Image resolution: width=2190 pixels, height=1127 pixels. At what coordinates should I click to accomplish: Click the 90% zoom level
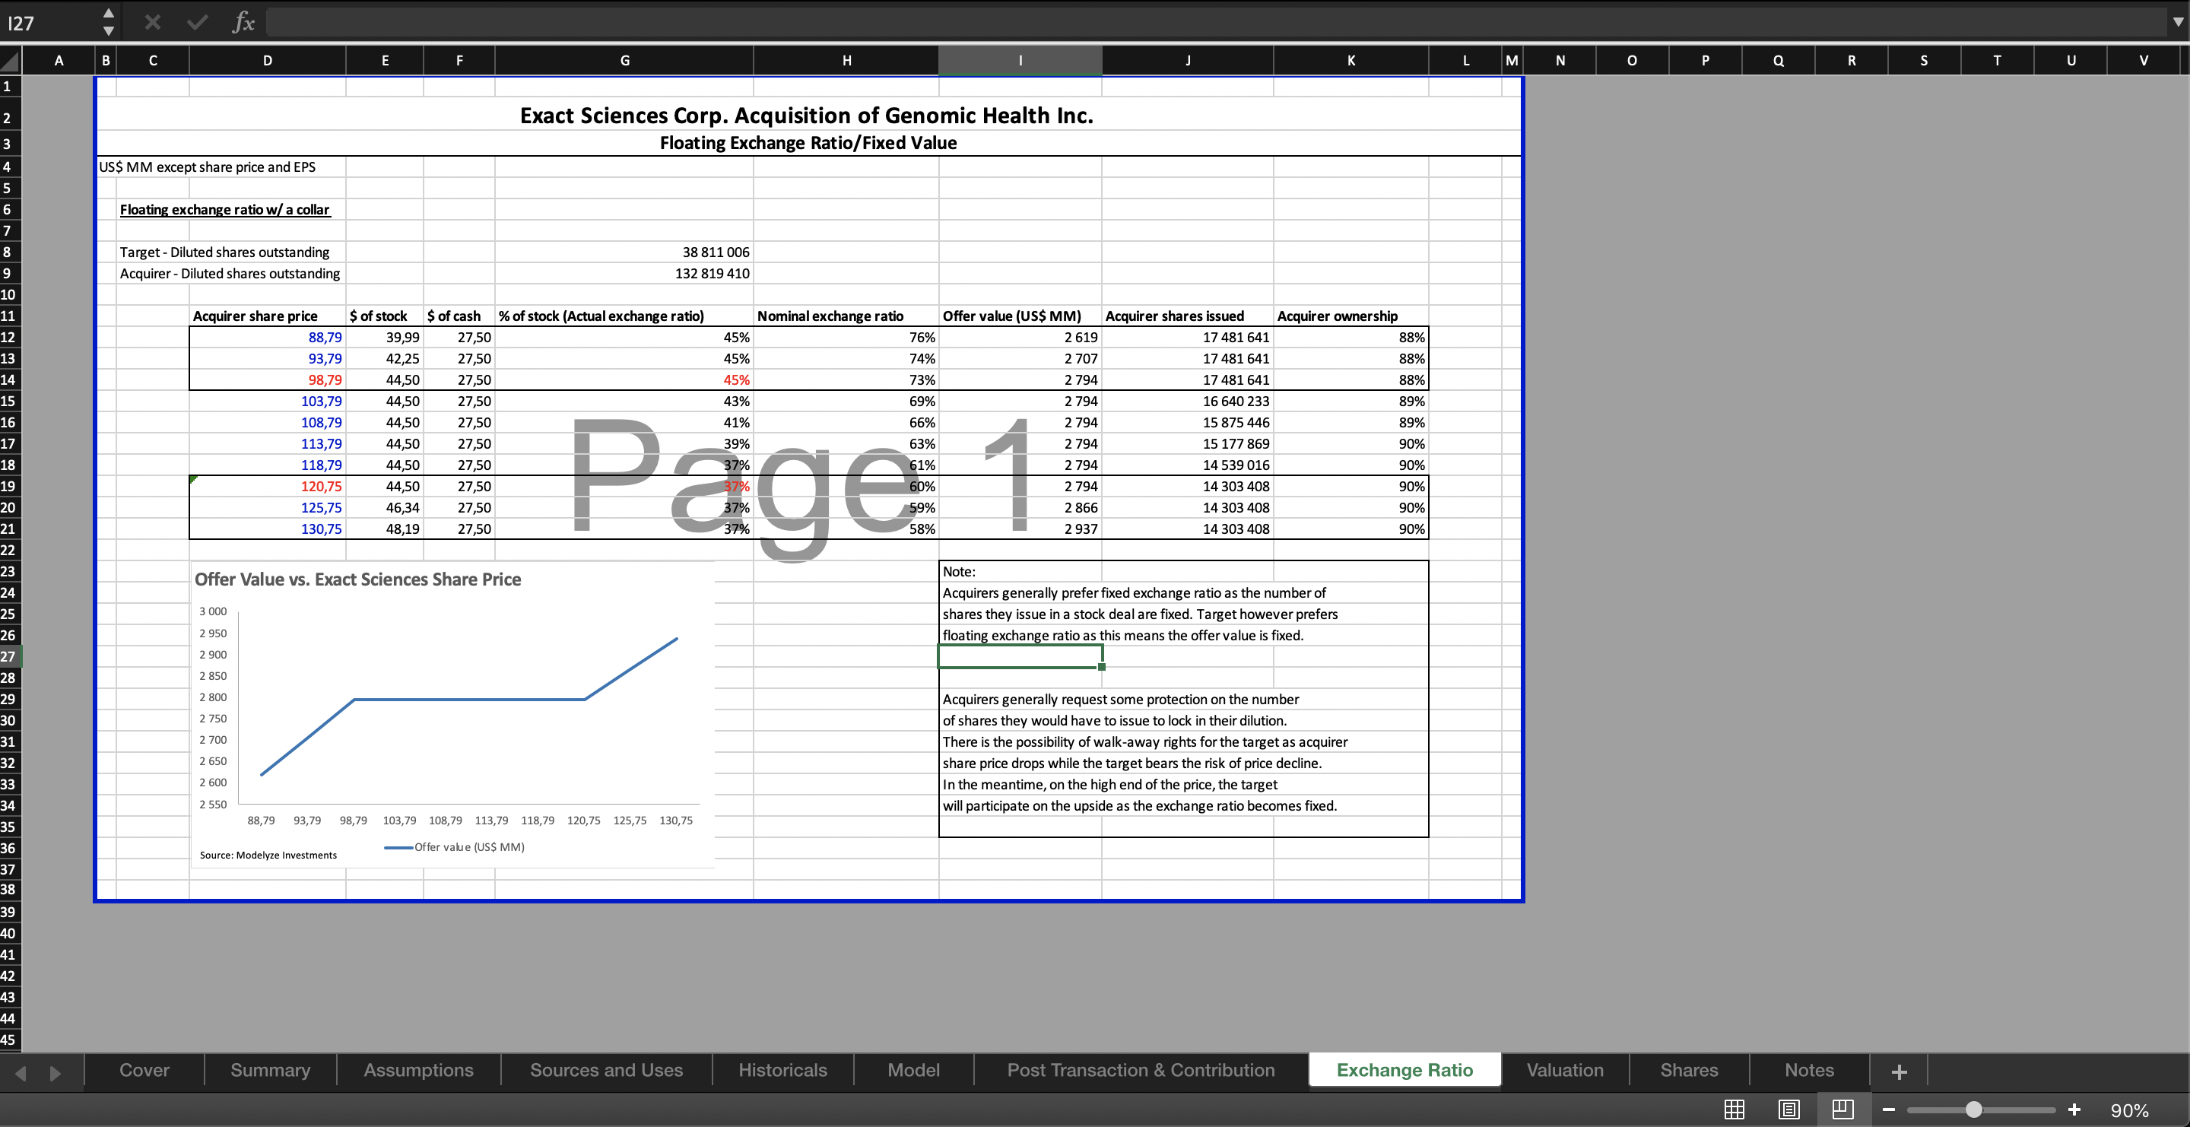[2129, 1110]
